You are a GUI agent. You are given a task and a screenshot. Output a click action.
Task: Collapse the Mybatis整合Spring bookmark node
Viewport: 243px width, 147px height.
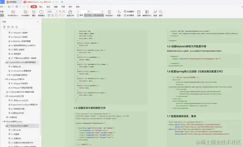[x=3, y=122]
